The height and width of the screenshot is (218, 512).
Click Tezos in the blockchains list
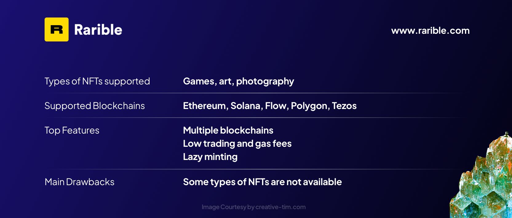(x=344, y=106)
